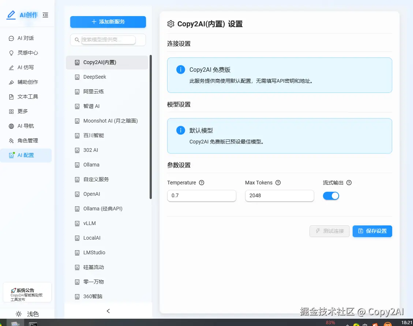
Task: Open 角色管理 page
Action: coord(26,141)
